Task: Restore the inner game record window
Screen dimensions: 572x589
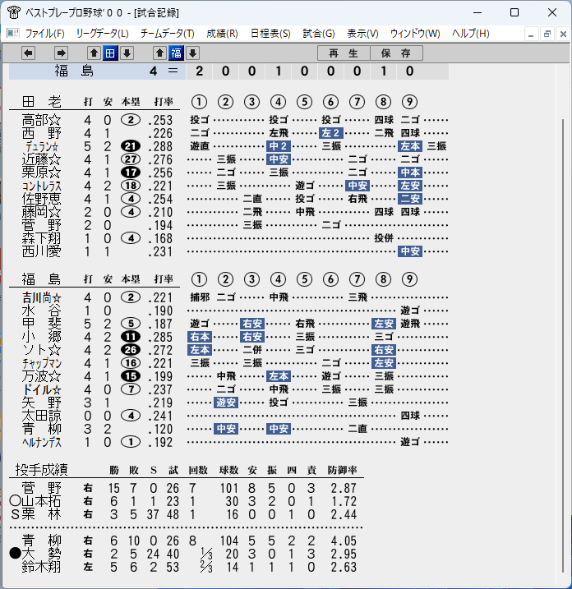Action: pos(547,35)
